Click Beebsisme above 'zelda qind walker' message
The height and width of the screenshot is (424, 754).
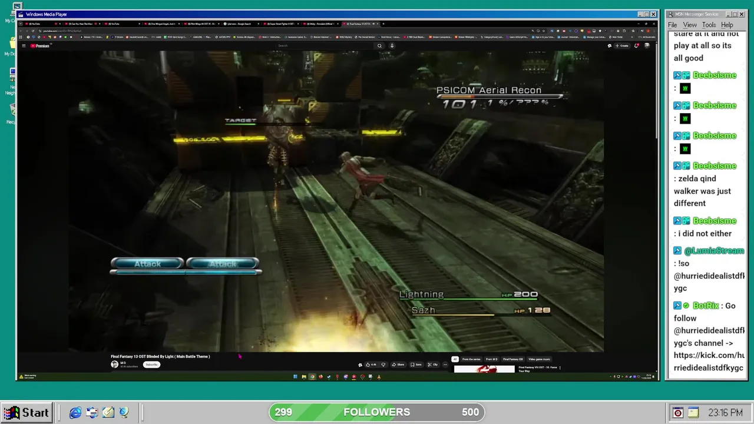[x=715, y=165]
